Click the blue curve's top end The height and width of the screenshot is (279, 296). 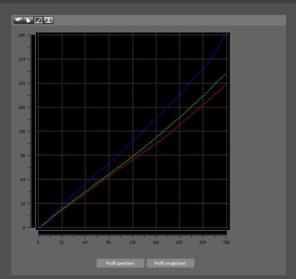click(226, 35)
